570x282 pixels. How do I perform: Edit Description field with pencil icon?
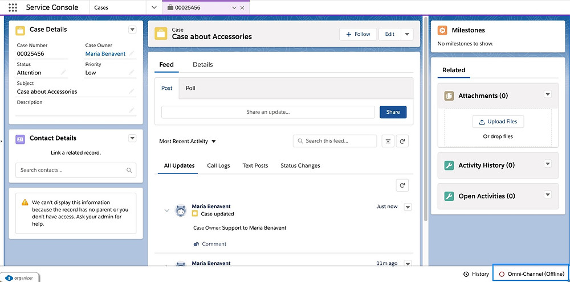tap(132, 110)
